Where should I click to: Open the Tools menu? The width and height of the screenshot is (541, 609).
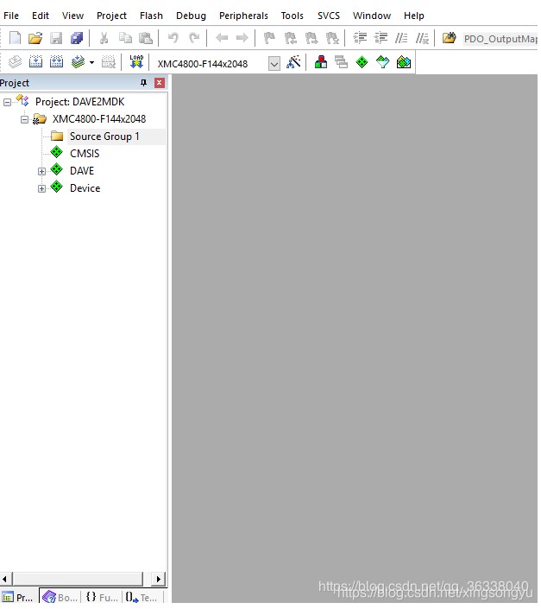292,16
